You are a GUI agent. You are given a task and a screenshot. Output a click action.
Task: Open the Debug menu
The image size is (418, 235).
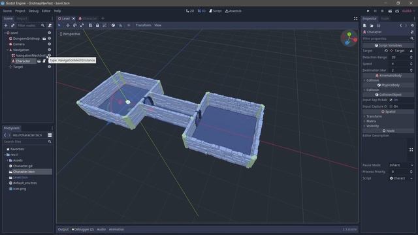[x=33, y=11]
